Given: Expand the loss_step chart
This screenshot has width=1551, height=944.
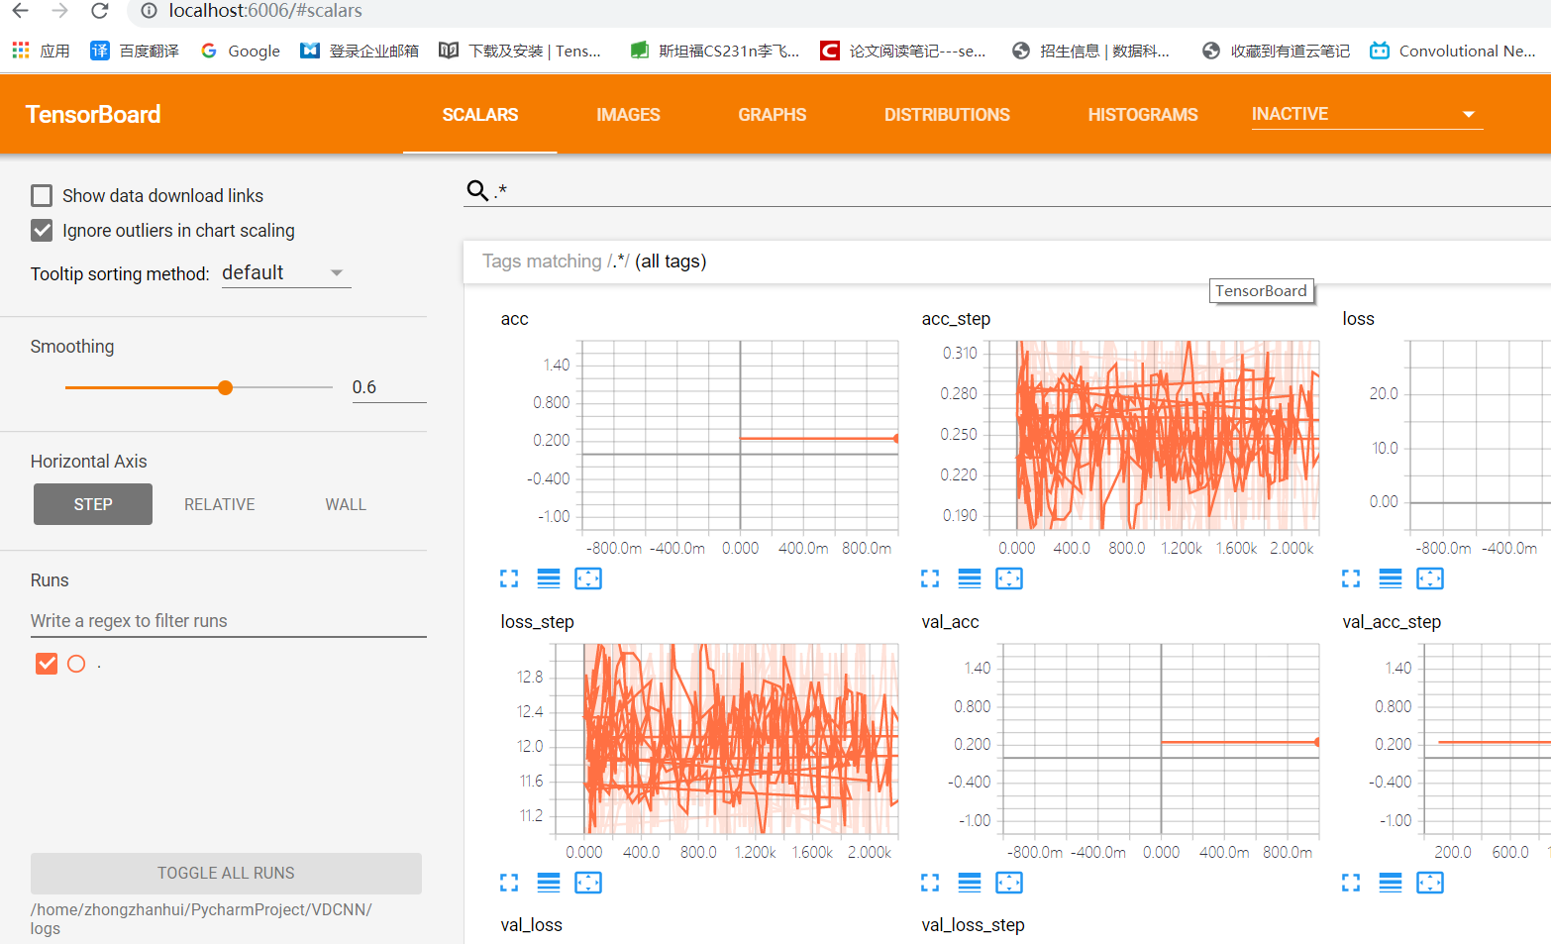Looking at the screenshot, I should [509, 883].
